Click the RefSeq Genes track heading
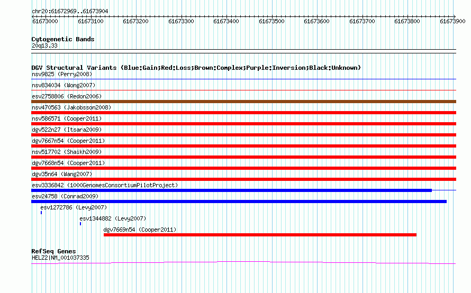 54,251
